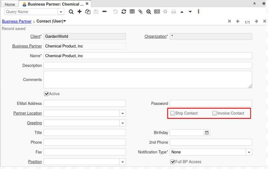The image size is (268, 169).
Task: Click the Zoom Across icon
Action: [x=149, y=12]
